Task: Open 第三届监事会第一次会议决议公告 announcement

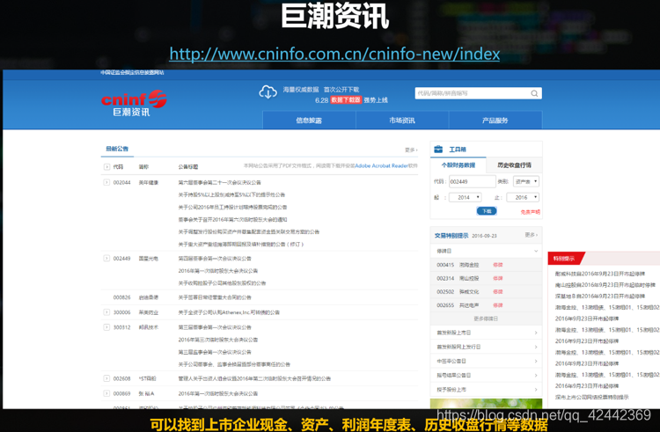Action: 215,352
